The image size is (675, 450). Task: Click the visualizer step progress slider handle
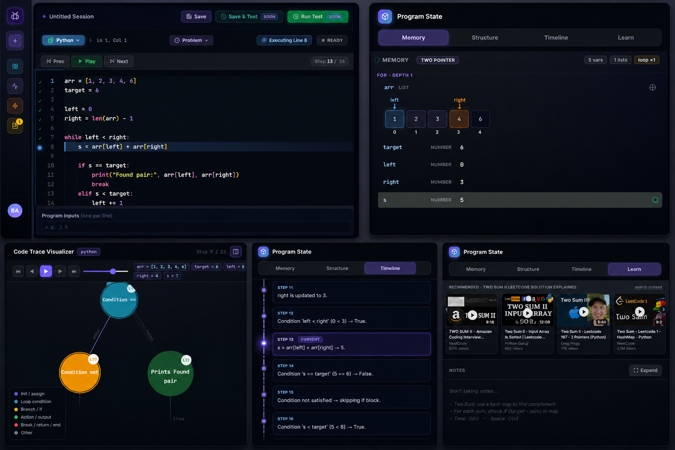[x=113, y=272]
